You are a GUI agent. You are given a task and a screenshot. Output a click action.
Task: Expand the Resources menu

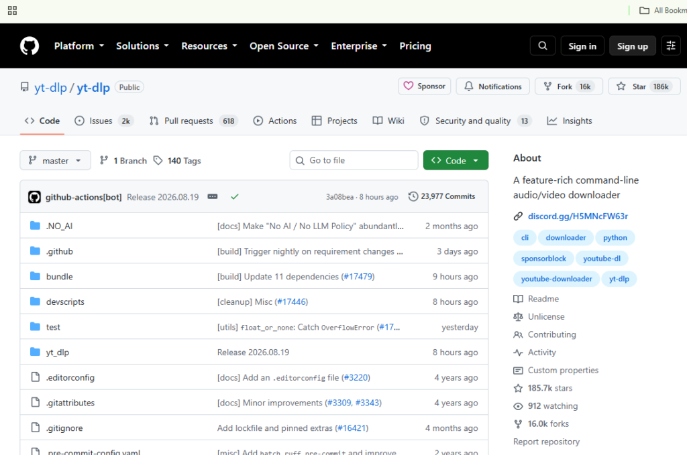coord(209,46)
